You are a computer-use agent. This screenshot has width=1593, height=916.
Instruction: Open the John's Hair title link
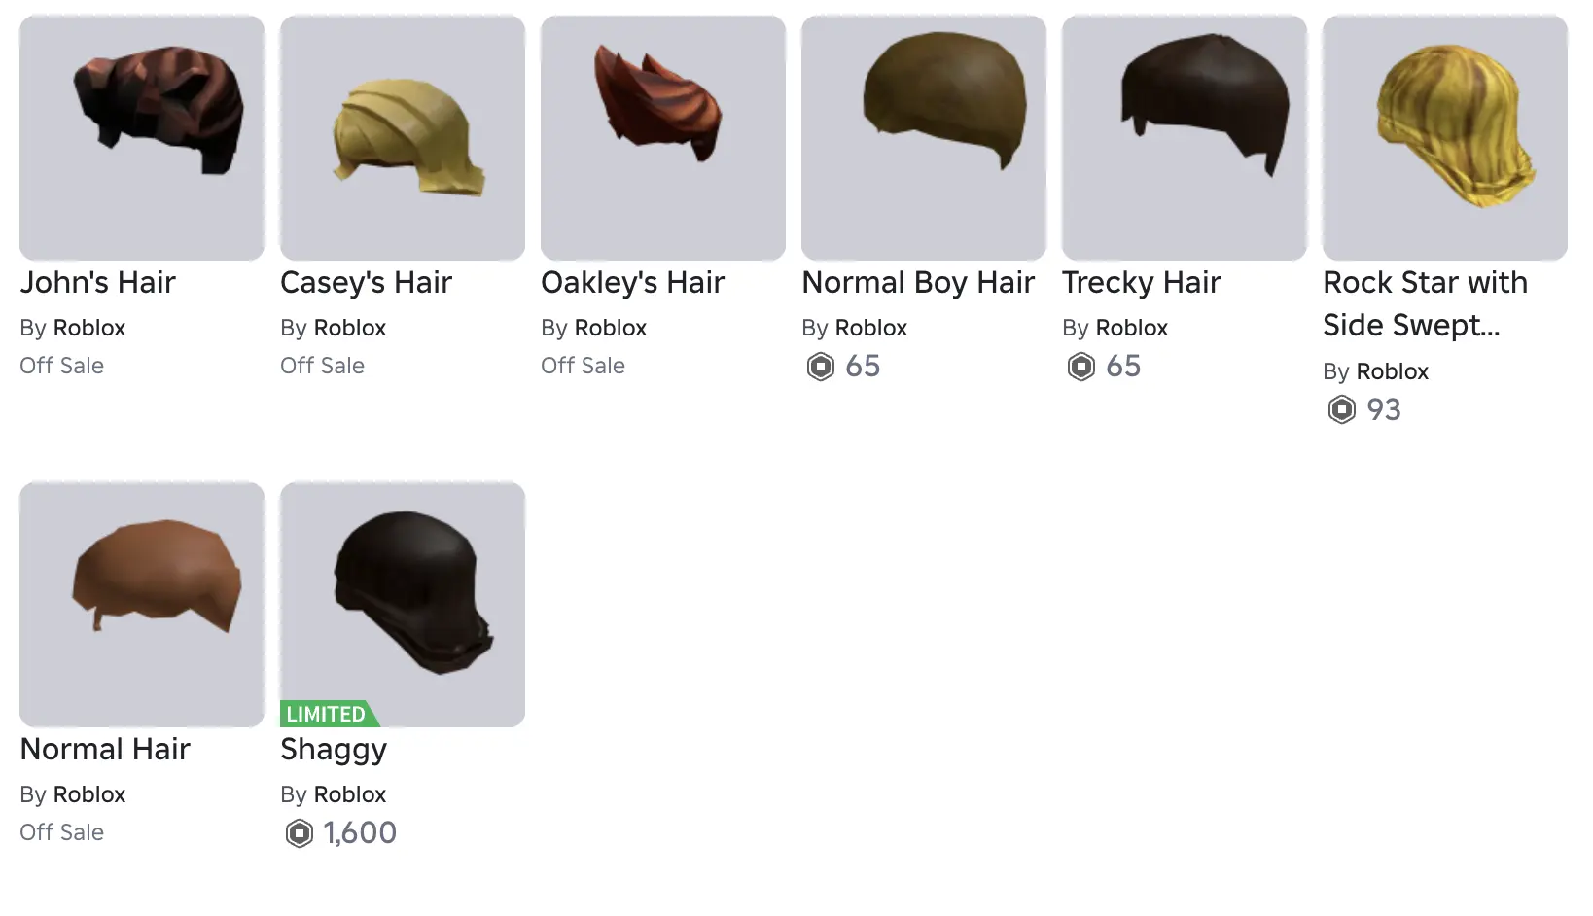(97, 282)
